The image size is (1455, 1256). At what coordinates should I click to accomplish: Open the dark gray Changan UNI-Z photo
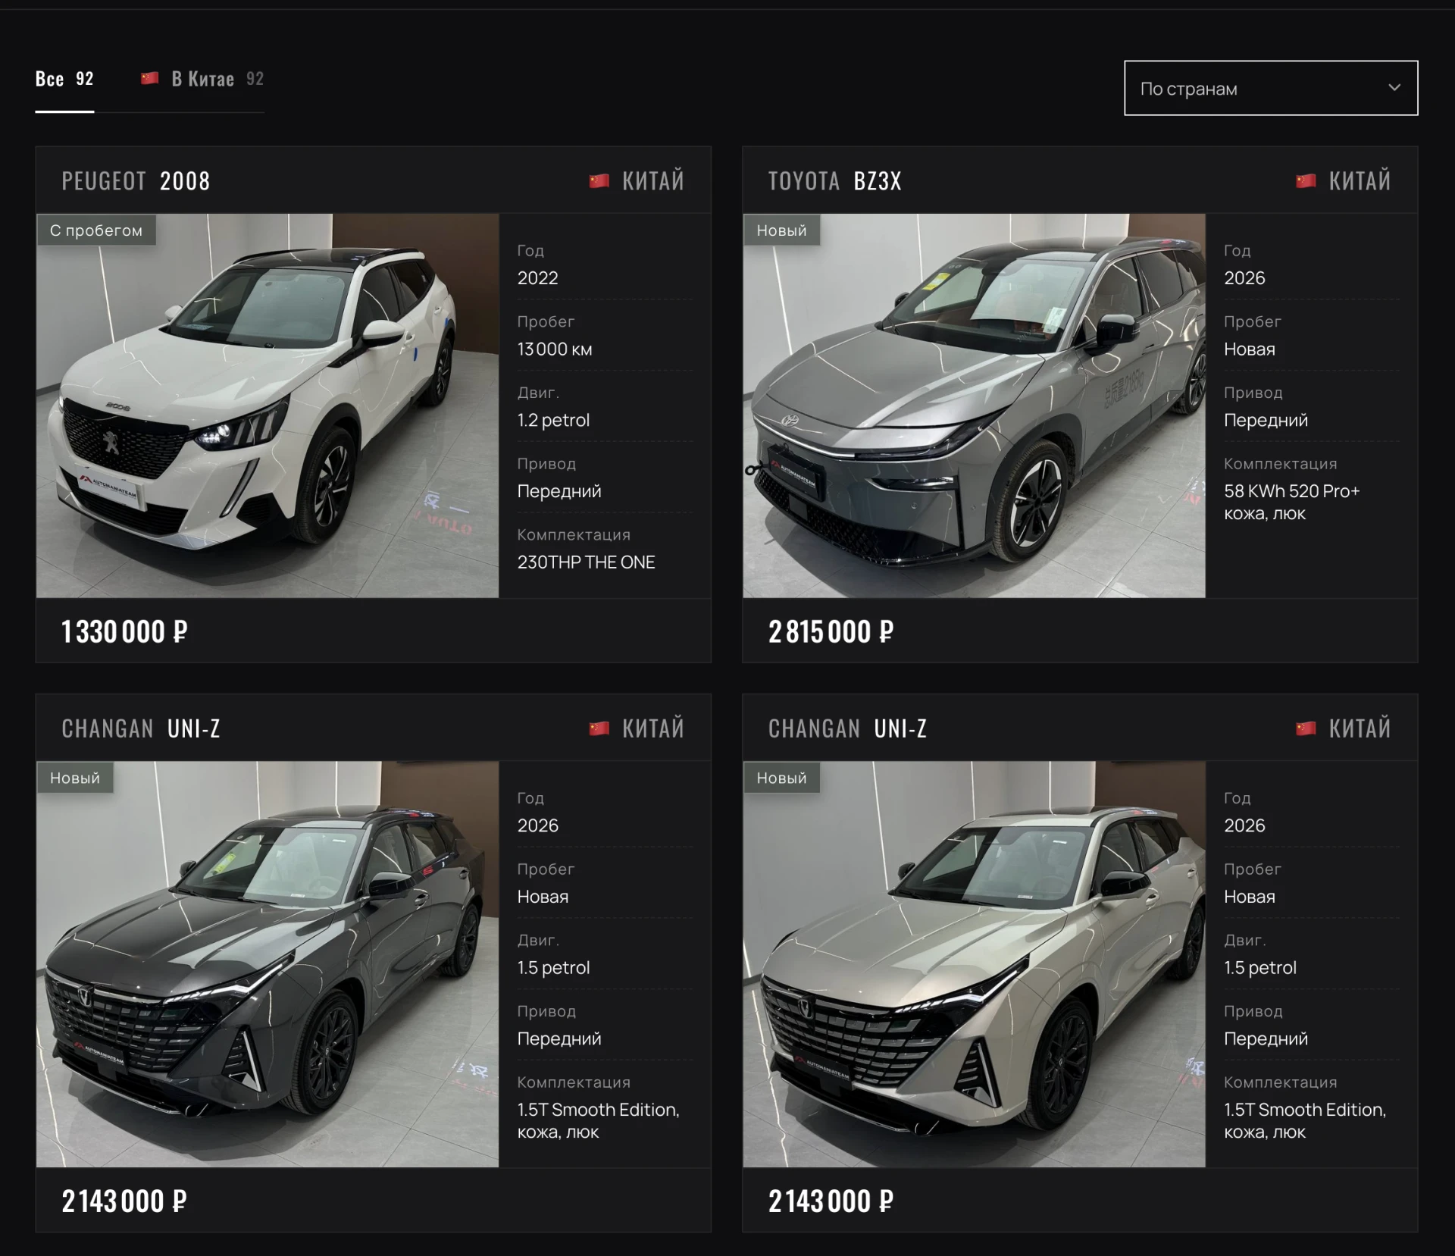(x=268, y=964)
